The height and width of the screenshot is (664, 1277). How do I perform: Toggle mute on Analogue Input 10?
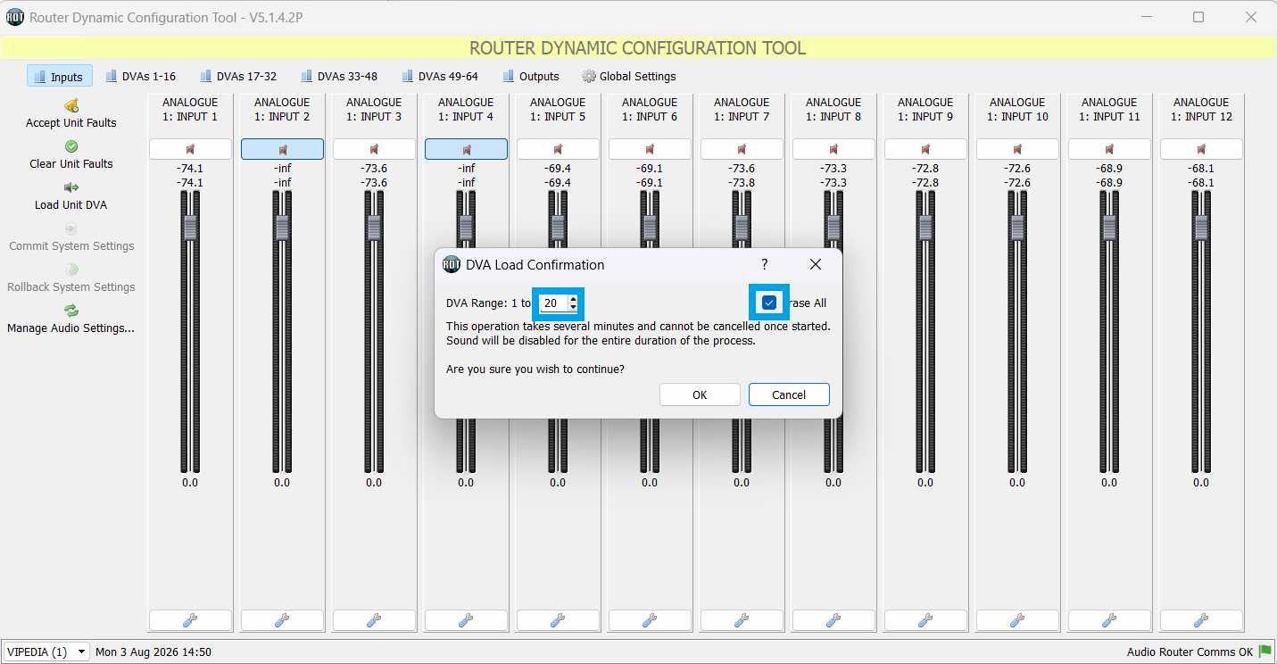pos(1017,149)
